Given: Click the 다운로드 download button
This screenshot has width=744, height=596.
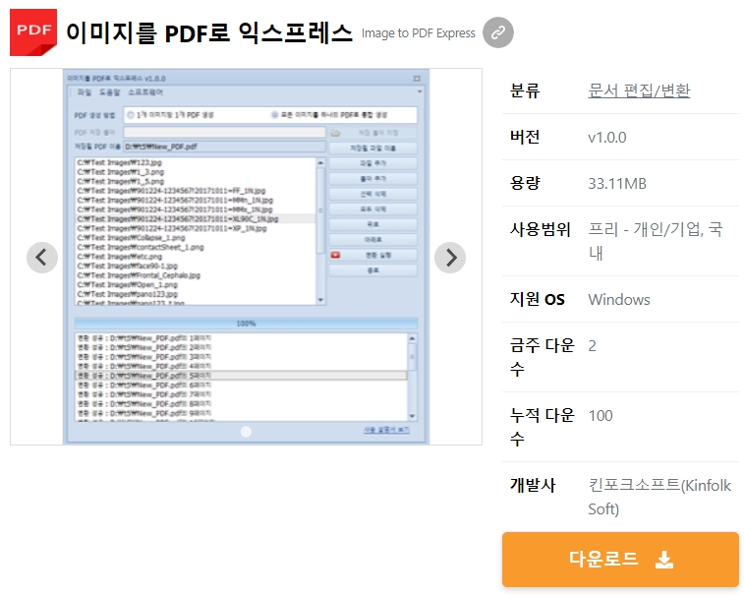Looking at the screenshot, I should click(620, 560).
